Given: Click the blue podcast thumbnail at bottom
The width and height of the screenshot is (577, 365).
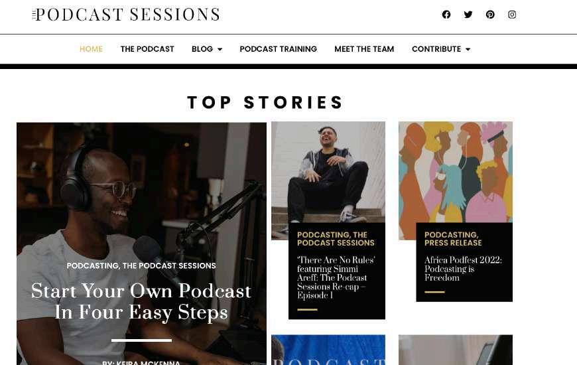Looking at the screenshot, I should (328, 350).
